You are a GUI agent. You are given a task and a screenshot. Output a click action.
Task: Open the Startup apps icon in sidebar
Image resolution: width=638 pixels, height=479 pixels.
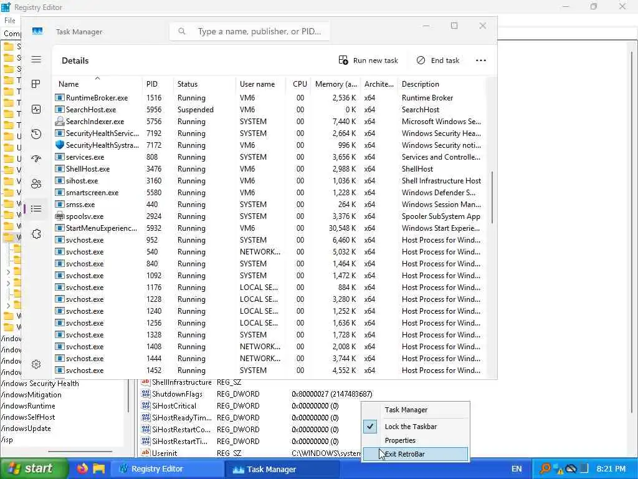pos(36,159)
